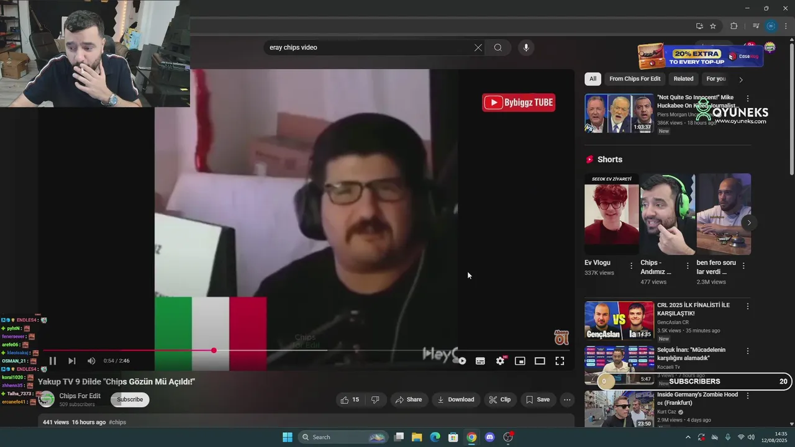Subscribe to Chips For Edit

click(130, 399)
